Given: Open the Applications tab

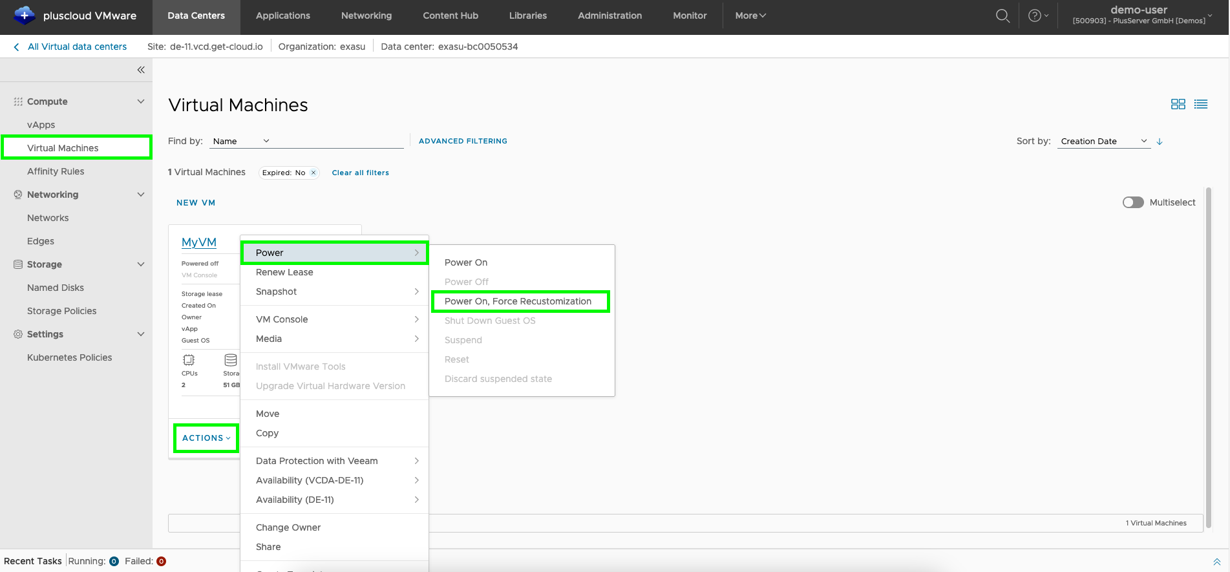Looking at the screenshot, I should [x=283, y=16].
